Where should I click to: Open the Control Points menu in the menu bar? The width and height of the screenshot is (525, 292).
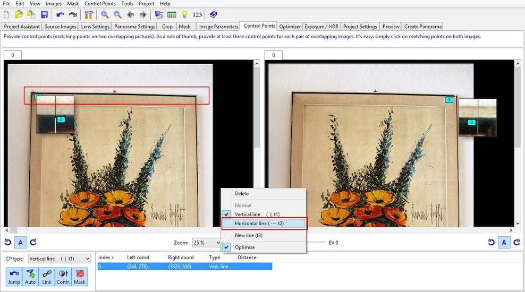pos(100,4)
